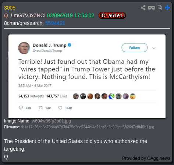Expand the tweet options chevron
The height and width of the screenshot is (165, 174).
click(x=154, y=48)
